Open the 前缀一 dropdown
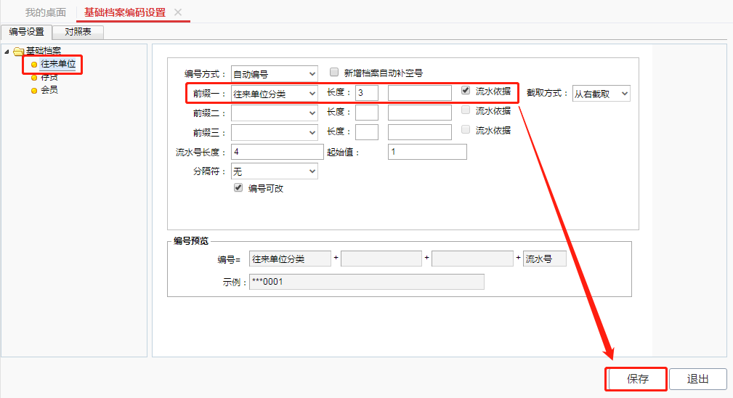The width and height of the screenshot is (733, 398). coord(275,93)
